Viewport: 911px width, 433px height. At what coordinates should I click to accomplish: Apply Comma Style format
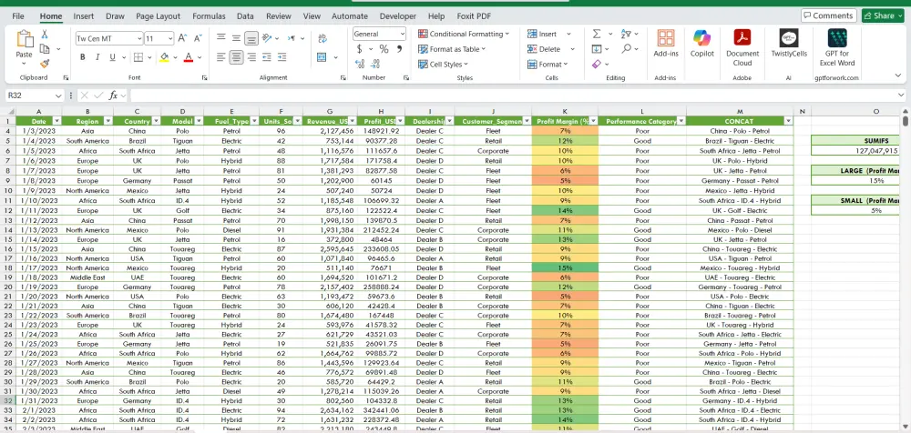point(399,49)
